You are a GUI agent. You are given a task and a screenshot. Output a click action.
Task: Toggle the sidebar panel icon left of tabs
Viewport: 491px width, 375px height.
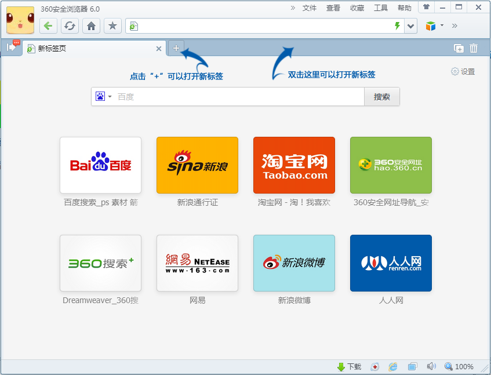pos(12,48)
